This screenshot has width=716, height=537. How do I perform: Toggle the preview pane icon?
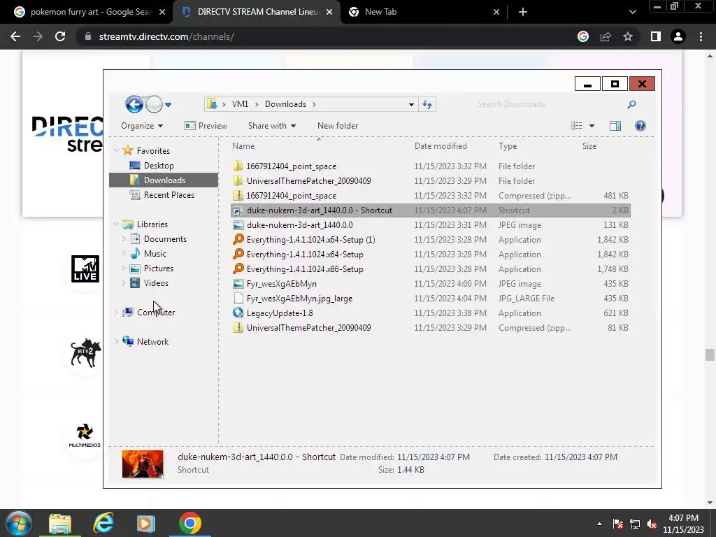click(615, 126)
